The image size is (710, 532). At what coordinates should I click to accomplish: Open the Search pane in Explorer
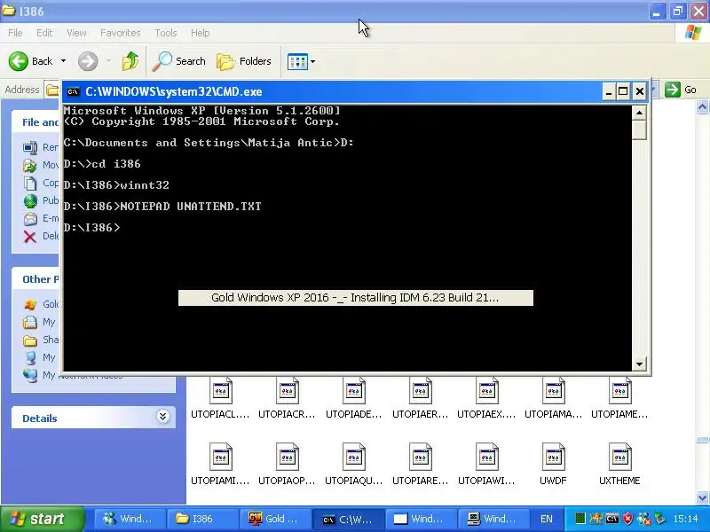pyautogui.click(x=178, y=61)
